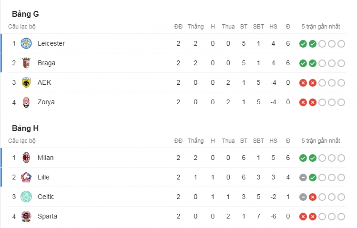Viewport: 357px width, 228px height.
Task: Click Sparta's last empty match circle
Action: [341, 217]
